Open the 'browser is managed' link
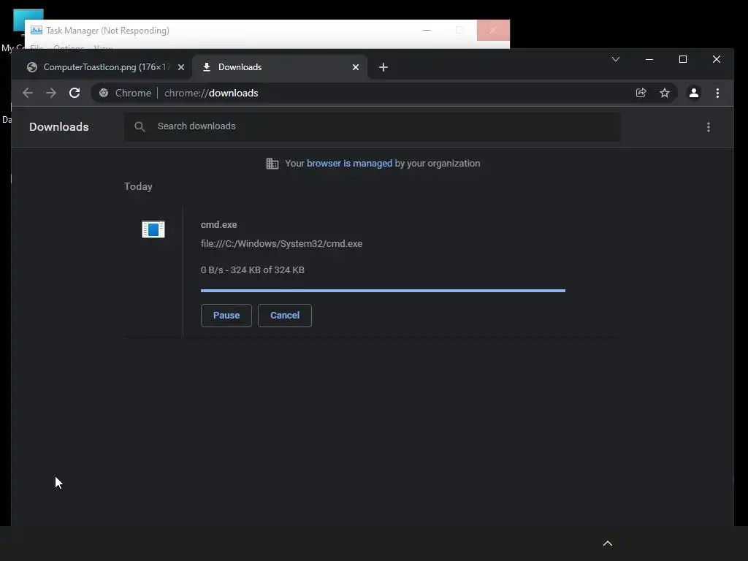 coord(349,163)
